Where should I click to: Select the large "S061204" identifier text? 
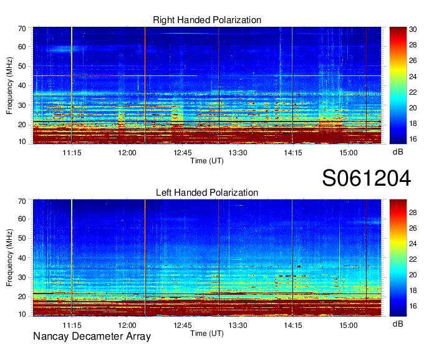tap(367, 178)
